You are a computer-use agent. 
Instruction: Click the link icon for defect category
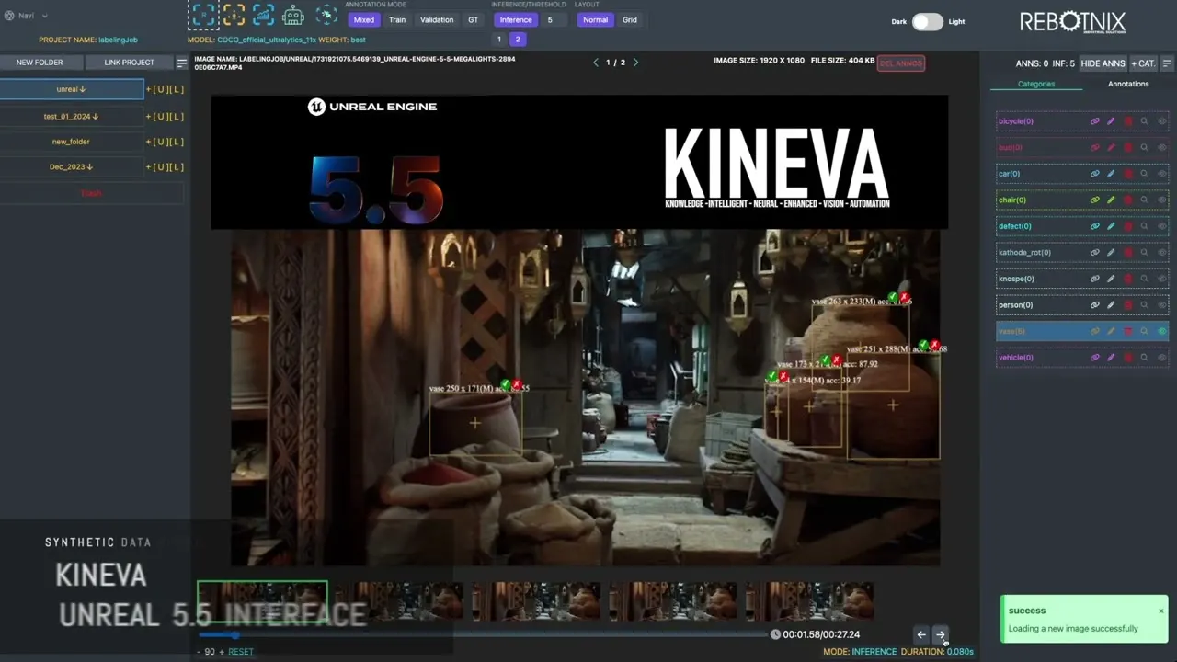1094,226
